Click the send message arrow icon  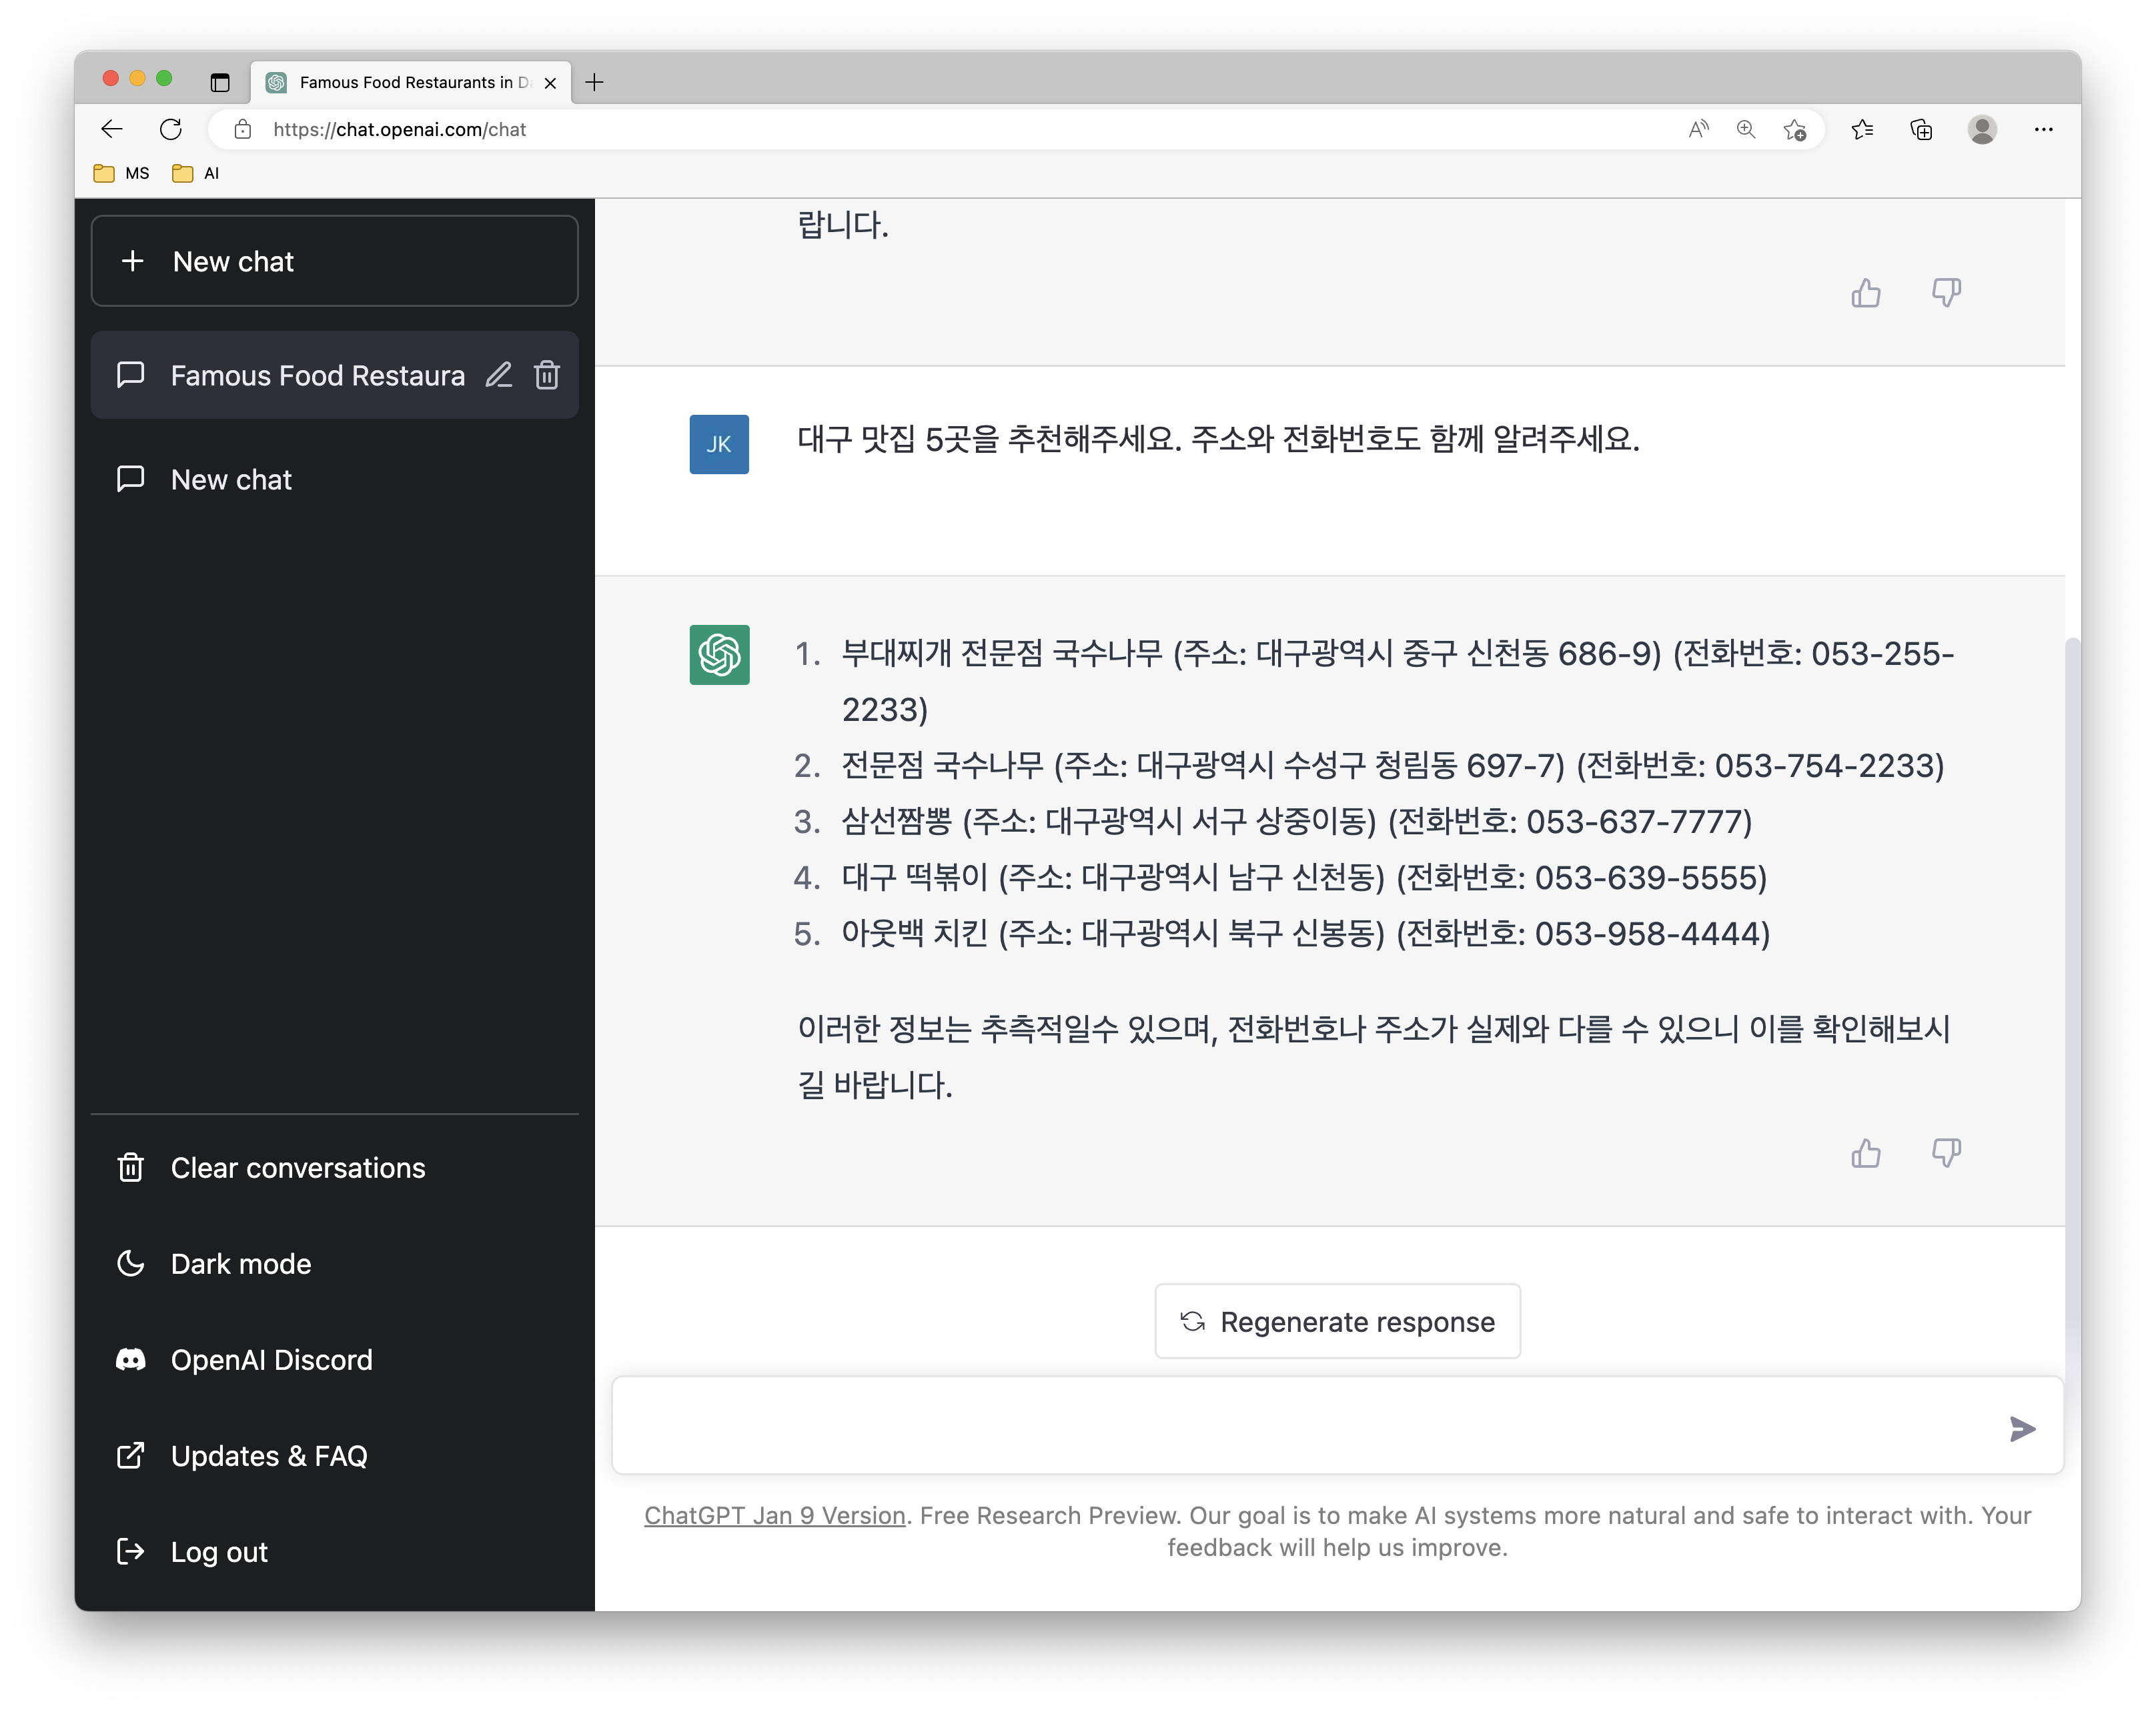[x=2021, y=1428]
